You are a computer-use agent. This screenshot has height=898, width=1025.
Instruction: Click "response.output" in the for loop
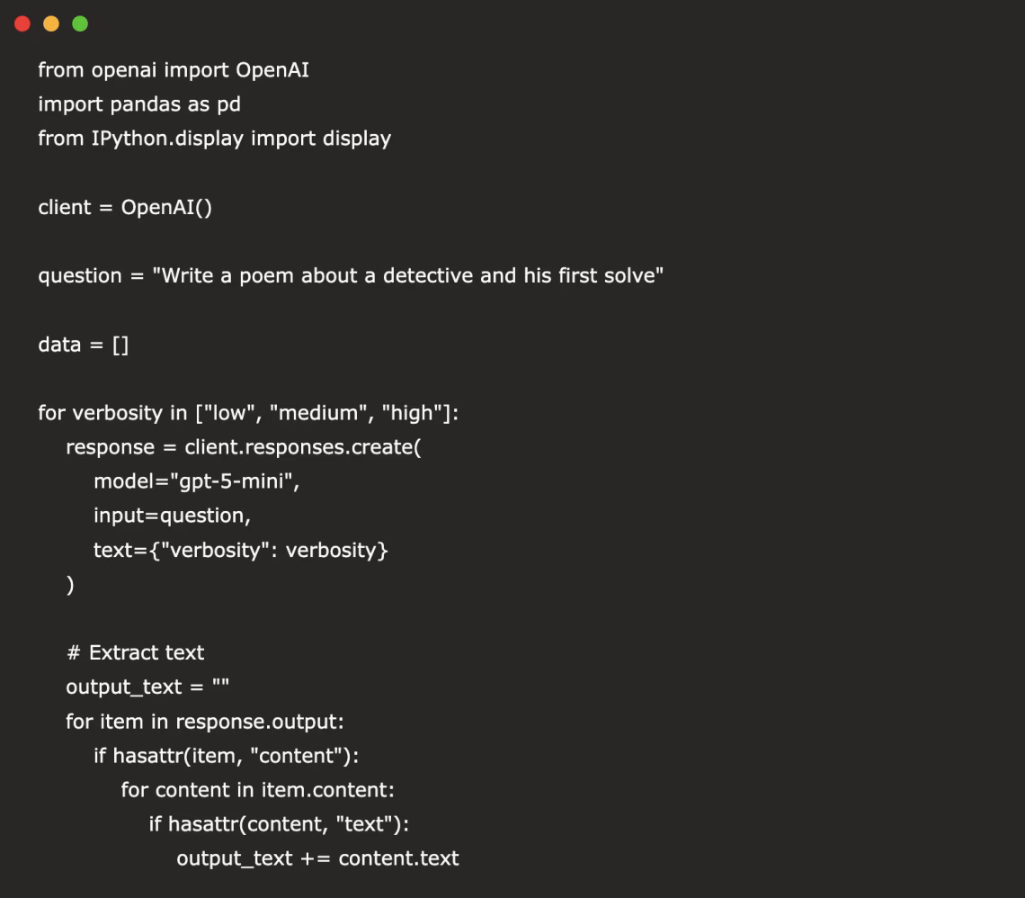[260, 722]
